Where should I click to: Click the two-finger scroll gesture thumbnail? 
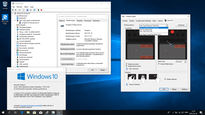pyautogui.click(x=142, y=78)
